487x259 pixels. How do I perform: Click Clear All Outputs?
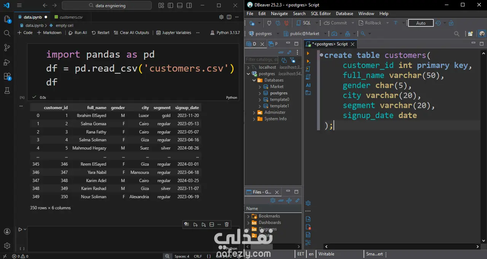(131, 33)
